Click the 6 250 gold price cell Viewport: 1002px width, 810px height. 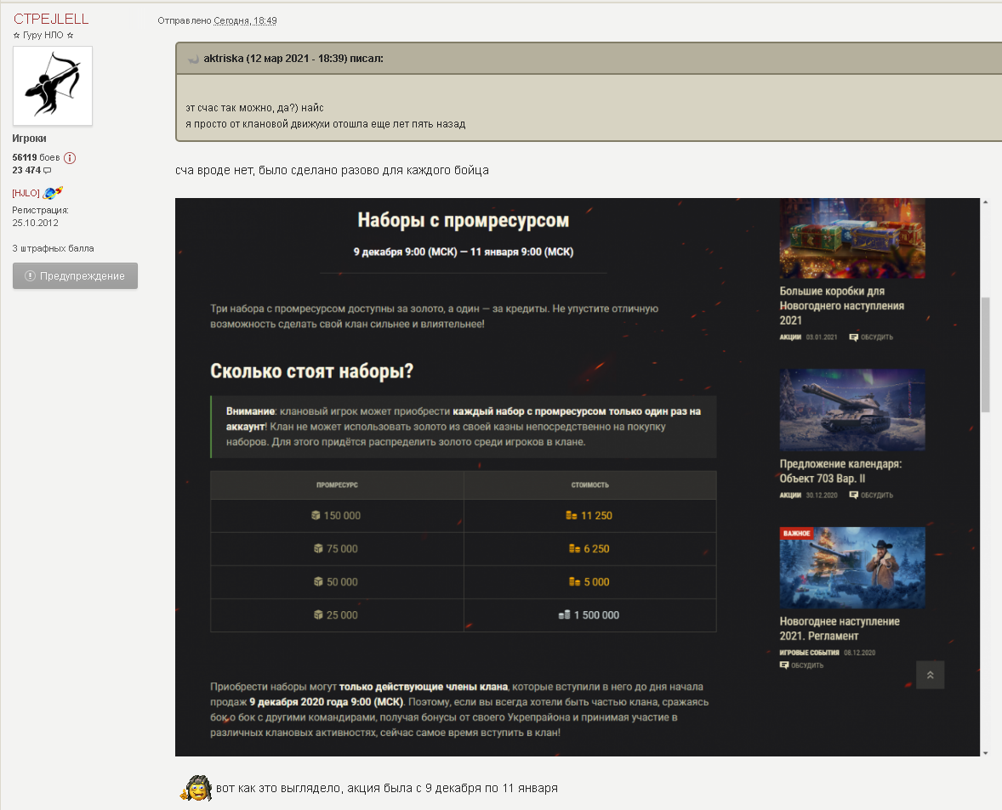(x=589, y=549)
